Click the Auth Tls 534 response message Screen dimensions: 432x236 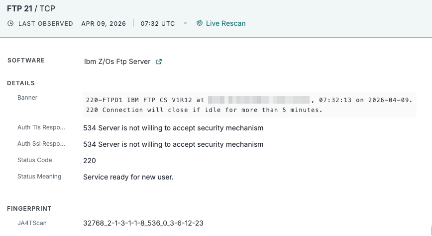click(x=173, y=128)
